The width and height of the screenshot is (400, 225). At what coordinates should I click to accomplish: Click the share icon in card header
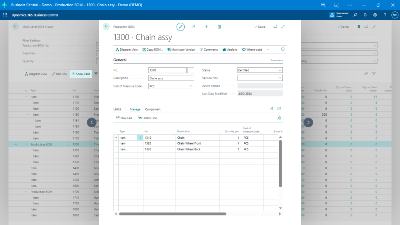193,27
